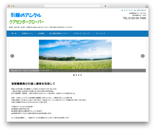Select the third slider pagination dot

tap(79, 75)
